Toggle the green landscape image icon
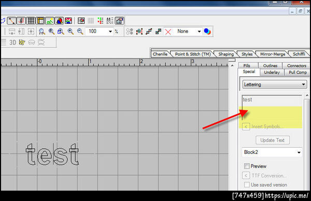The height and width of the screenshot is (201, 311). point(50,21)
